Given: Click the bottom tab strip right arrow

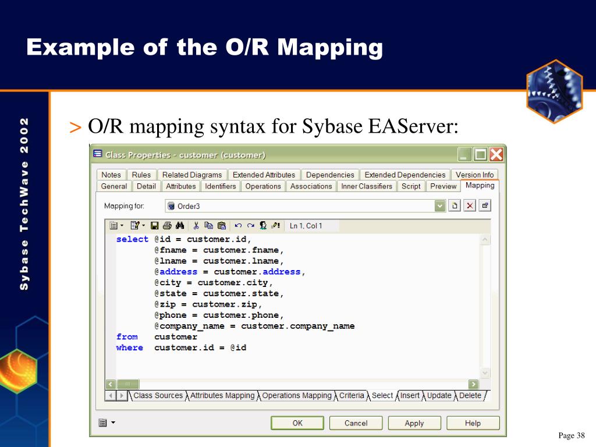Looking at the screenshot, I should pos(122,396).
